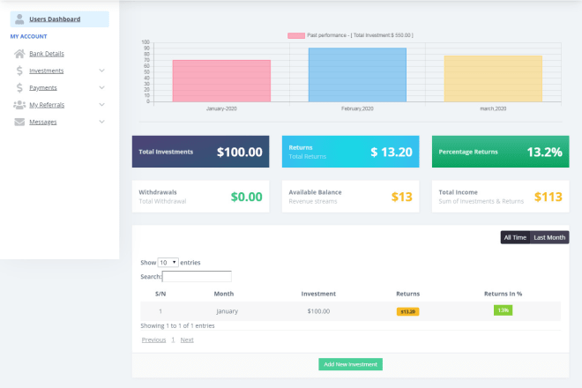582x388 pixels.
Task: Go to the Previous table page
Action: pos(153,339)
